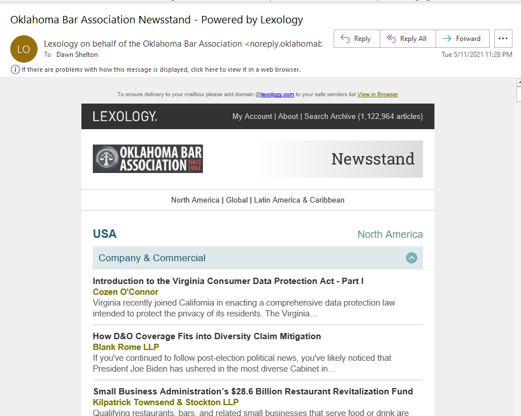Click the Virginia article summary text
521x416 pixels.
tap(244, 308)
